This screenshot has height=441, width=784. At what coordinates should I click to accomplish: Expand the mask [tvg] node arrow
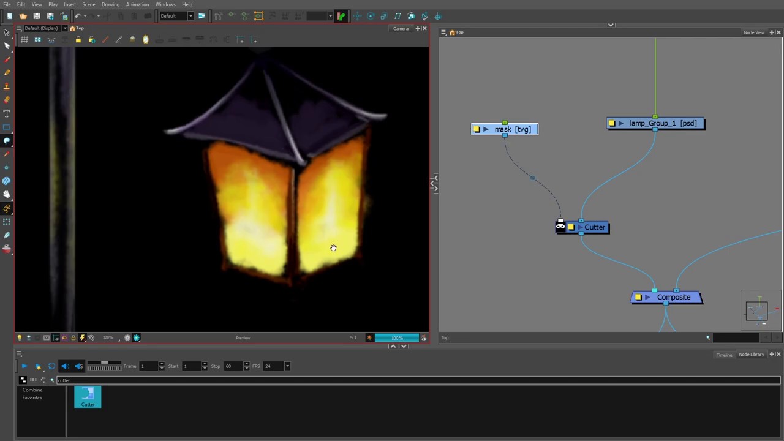486,129
